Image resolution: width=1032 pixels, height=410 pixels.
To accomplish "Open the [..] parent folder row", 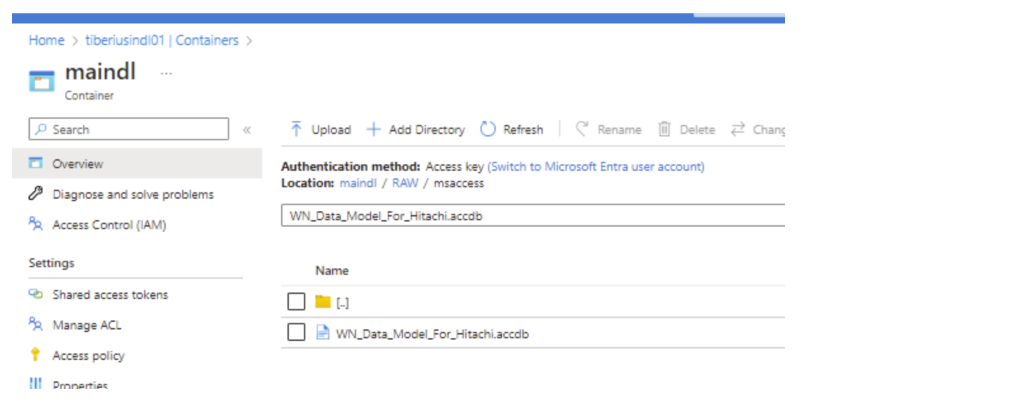I will (343, 303).
